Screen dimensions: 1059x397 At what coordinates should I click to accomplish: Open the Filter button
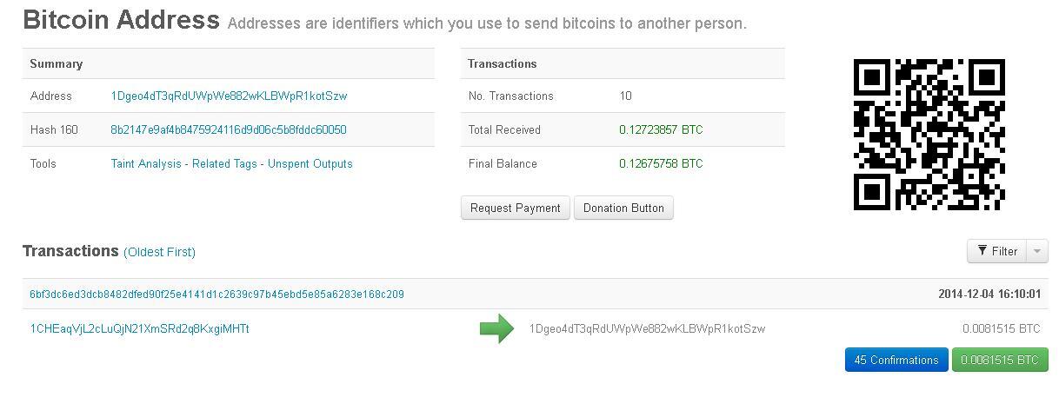(x=996, y=251)
